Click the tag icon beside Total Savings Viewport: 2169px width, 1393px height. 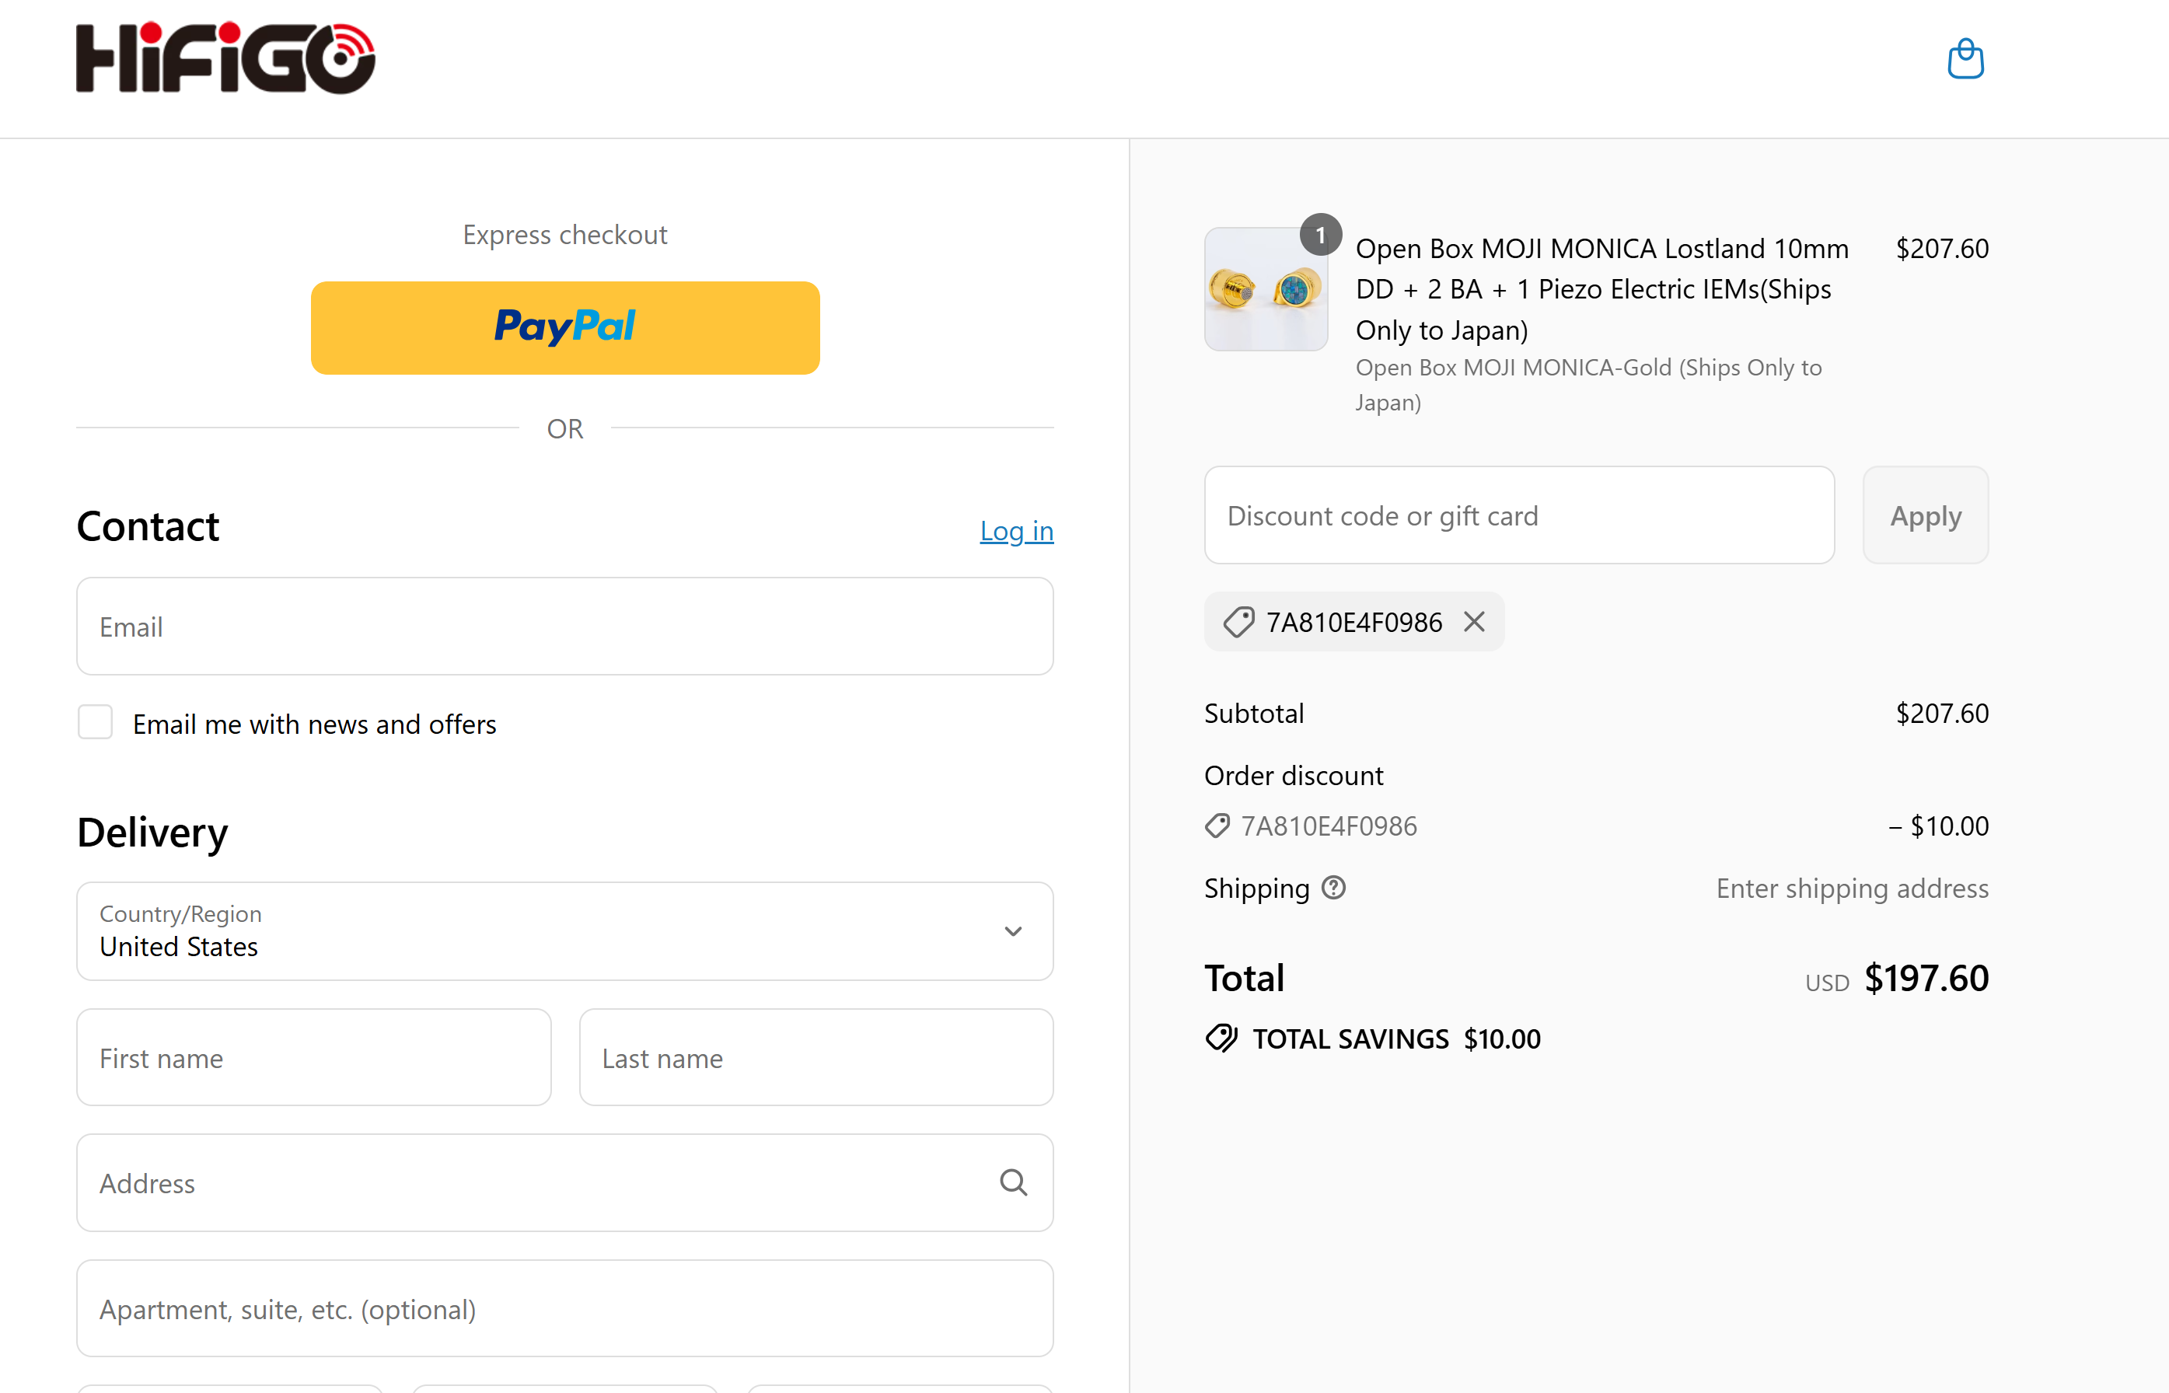[1221, 1039]
